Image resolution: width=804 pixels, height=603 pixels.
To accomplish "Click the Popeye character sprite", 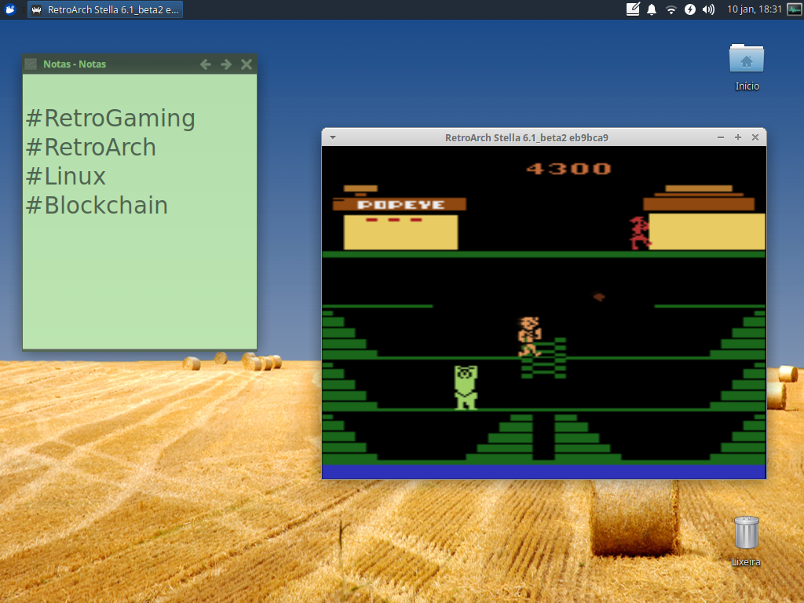I will [x=529, y=337].
